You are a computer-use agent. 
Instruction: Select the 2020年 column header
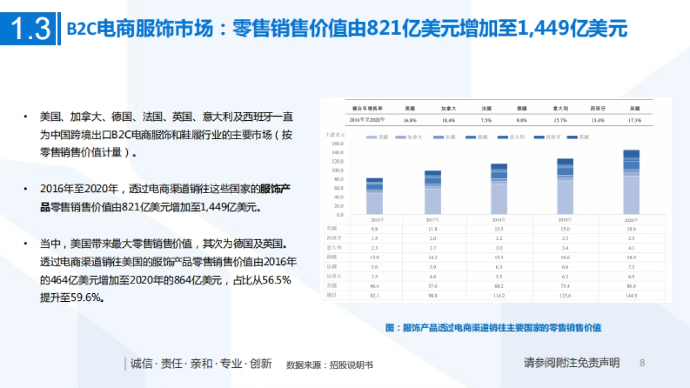coord(632,220)
